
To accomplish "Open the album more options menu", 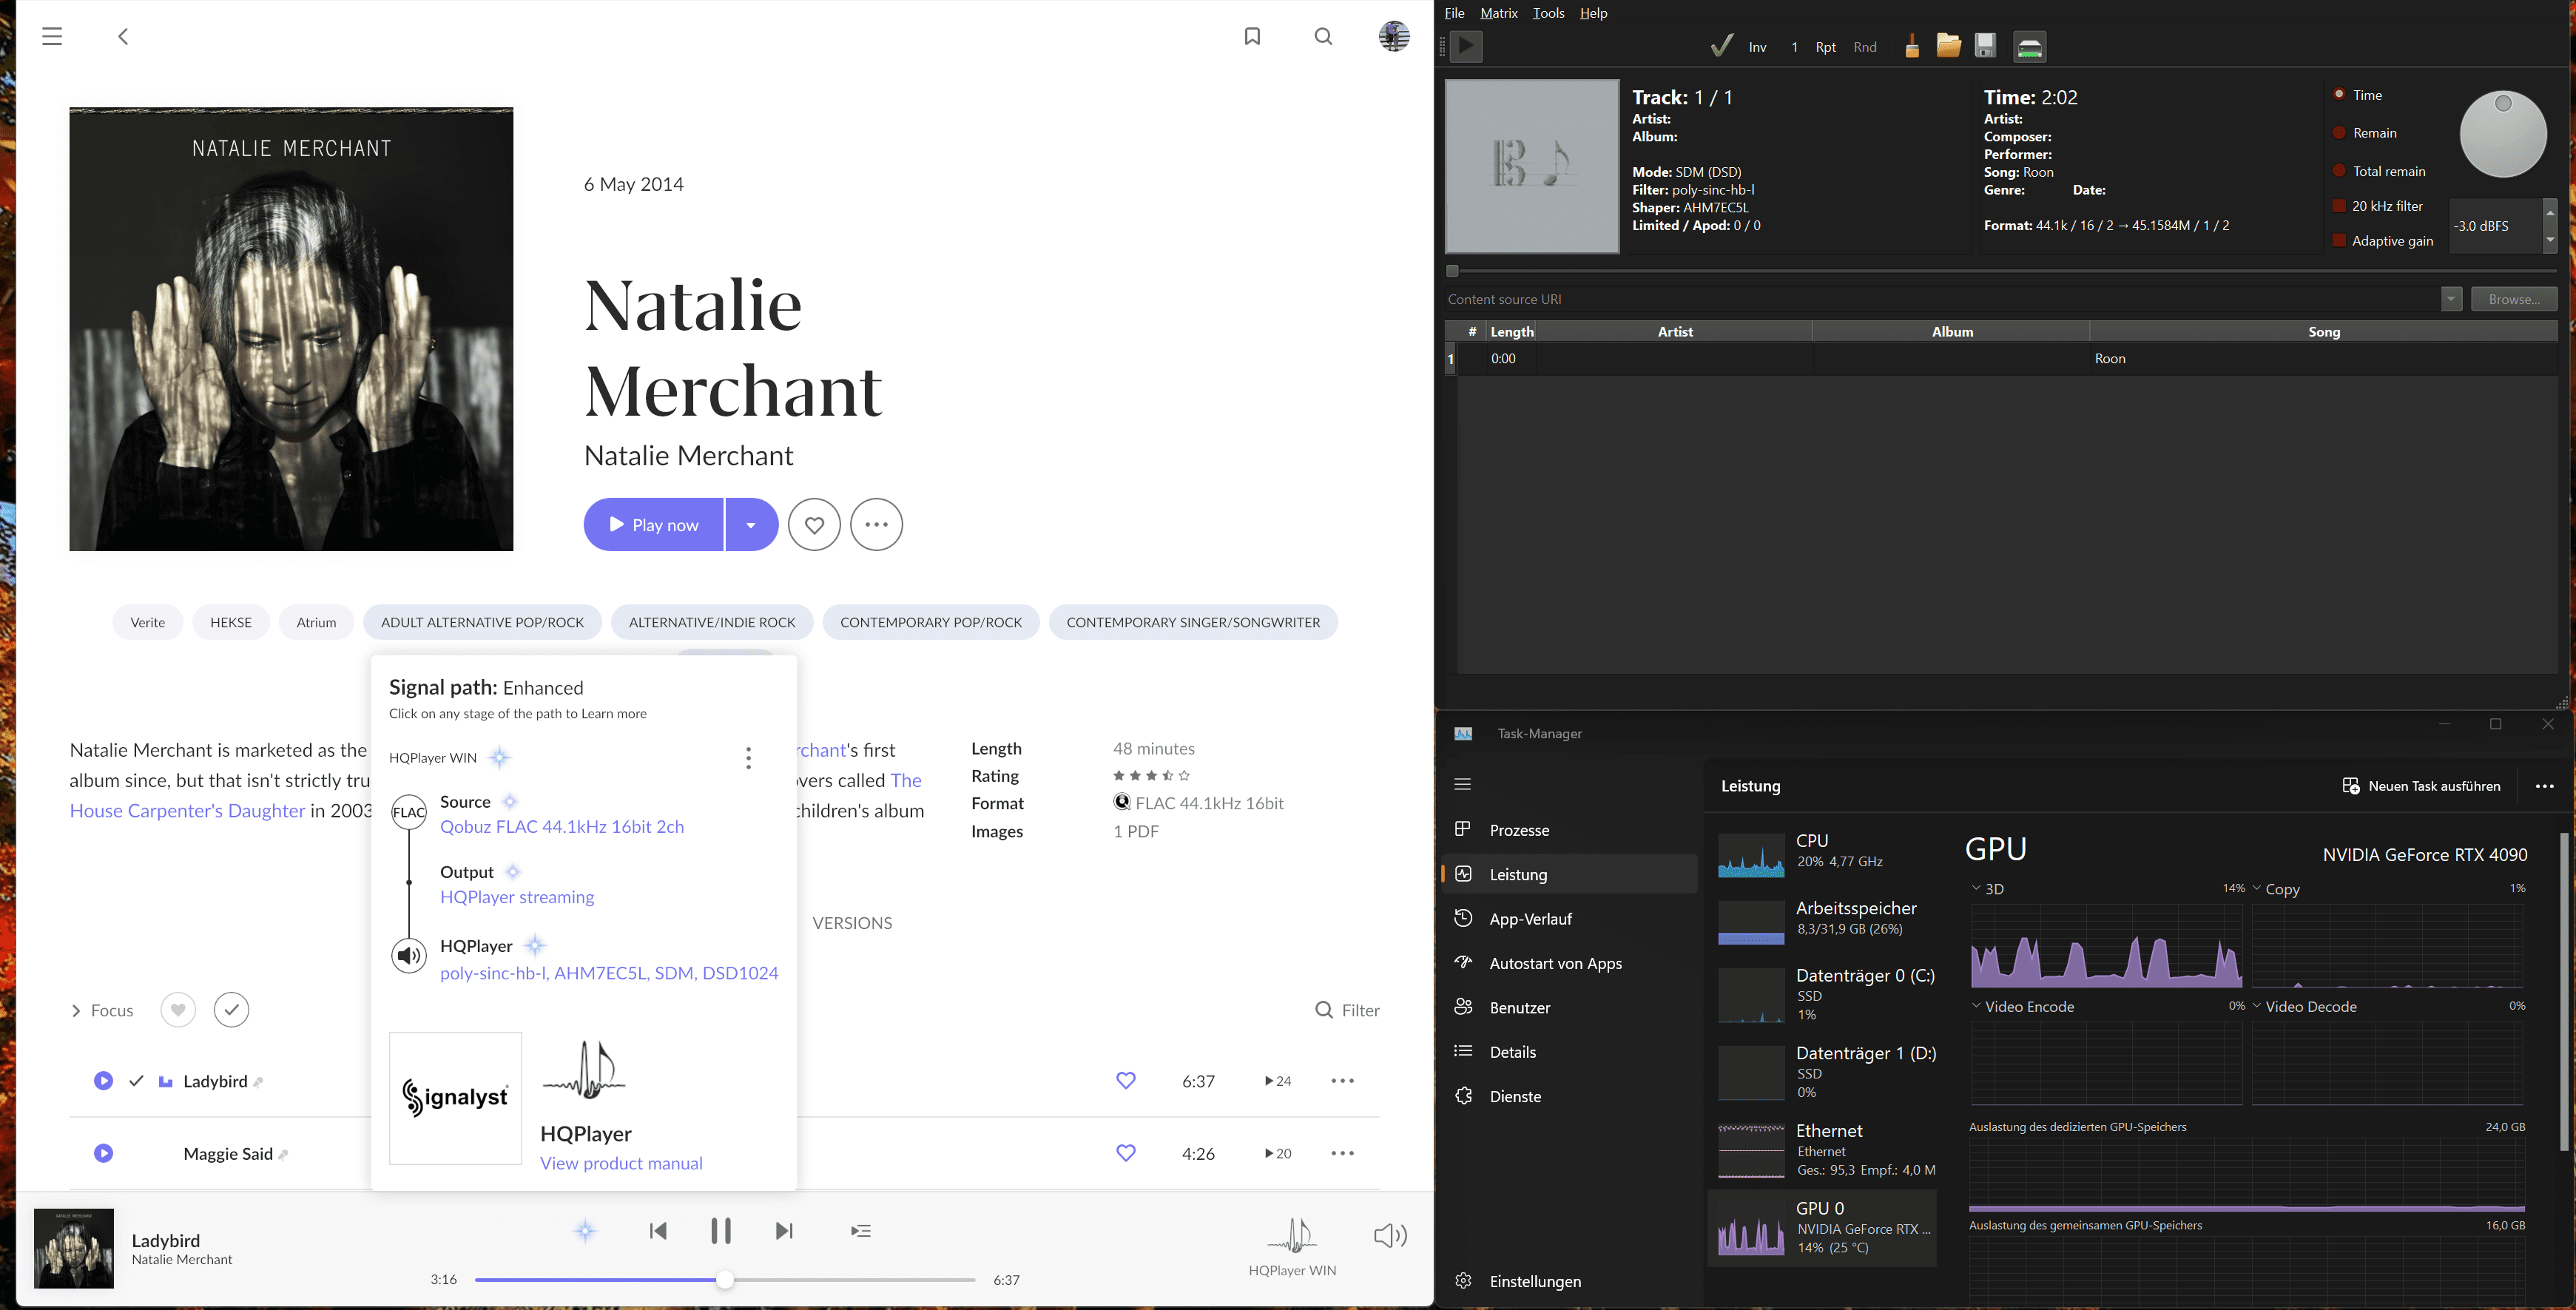I will tap(876, 525).
